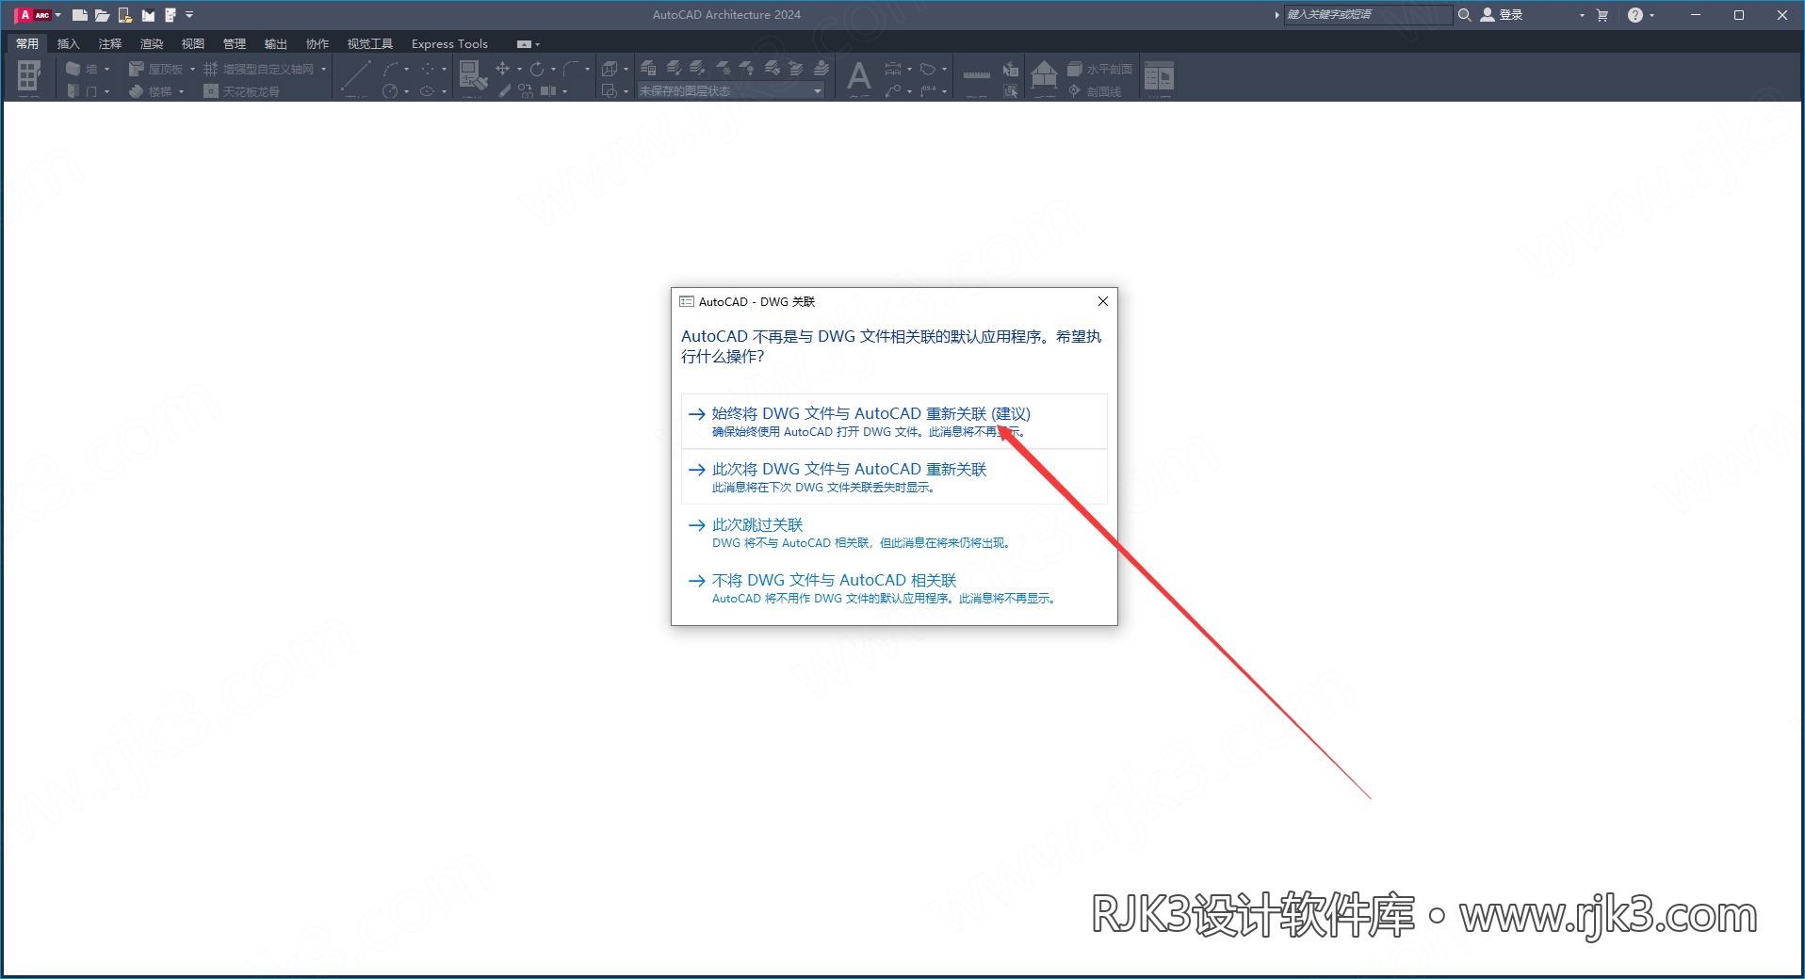This screenshot has width=1805, height=979.
Task: Open the 协作 ribbon tab
Action: click(317, 43)
